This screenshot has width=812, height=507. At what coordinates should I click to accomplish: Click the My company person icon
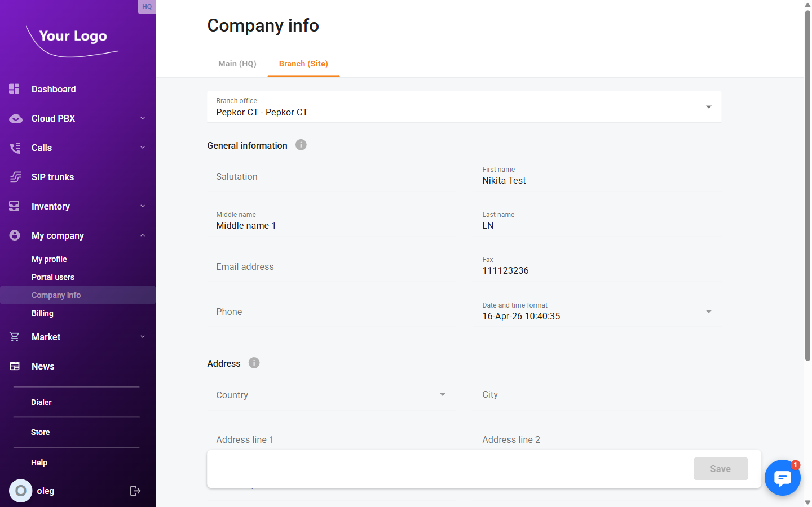(x=15, y=235)
